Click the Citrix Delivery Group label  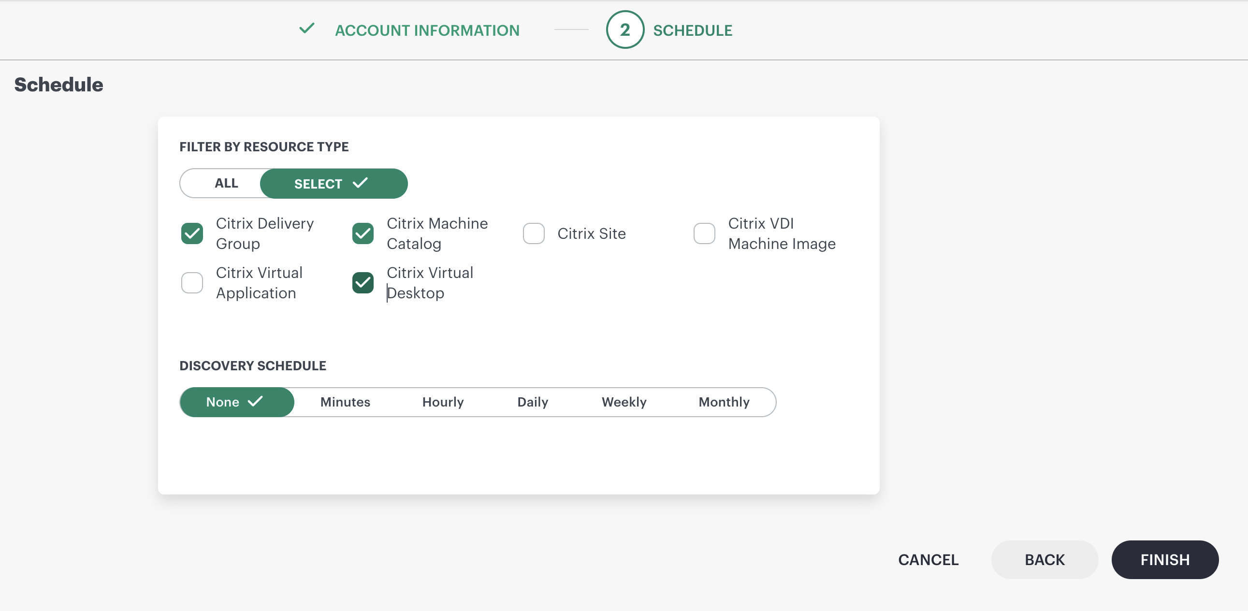click(265, 233)
